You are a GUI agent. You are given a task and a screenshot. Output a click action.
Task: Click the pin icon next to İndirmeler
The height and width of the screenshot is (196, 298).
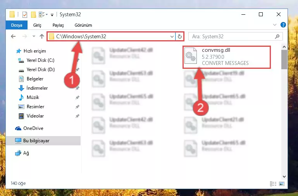tap(78, 88)
